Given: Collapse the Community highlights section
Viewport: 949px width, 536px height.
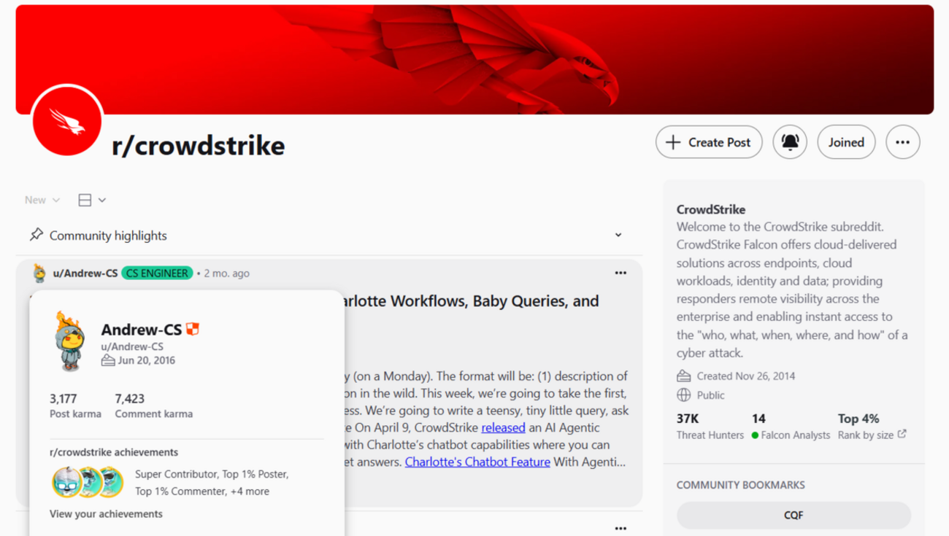Looking at the screenshot, I should (x=618, y=235).
